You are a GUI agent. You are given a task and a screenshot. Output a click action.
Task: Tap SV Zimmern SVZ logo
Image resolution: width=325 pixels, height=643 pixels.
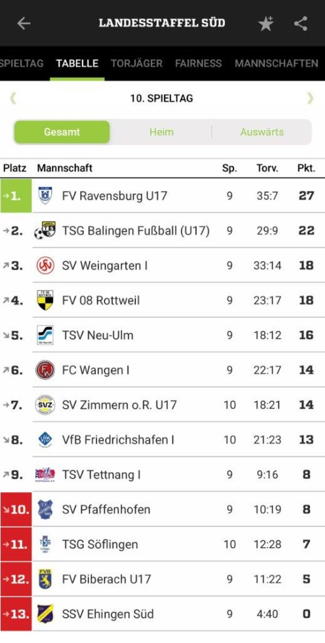[x=45, y=405]
